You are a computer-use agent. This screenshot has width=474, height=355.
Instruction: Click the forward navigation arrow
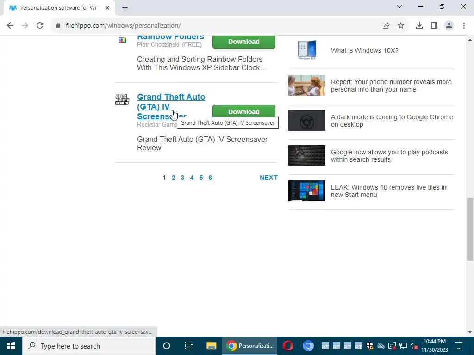point(25,25)
